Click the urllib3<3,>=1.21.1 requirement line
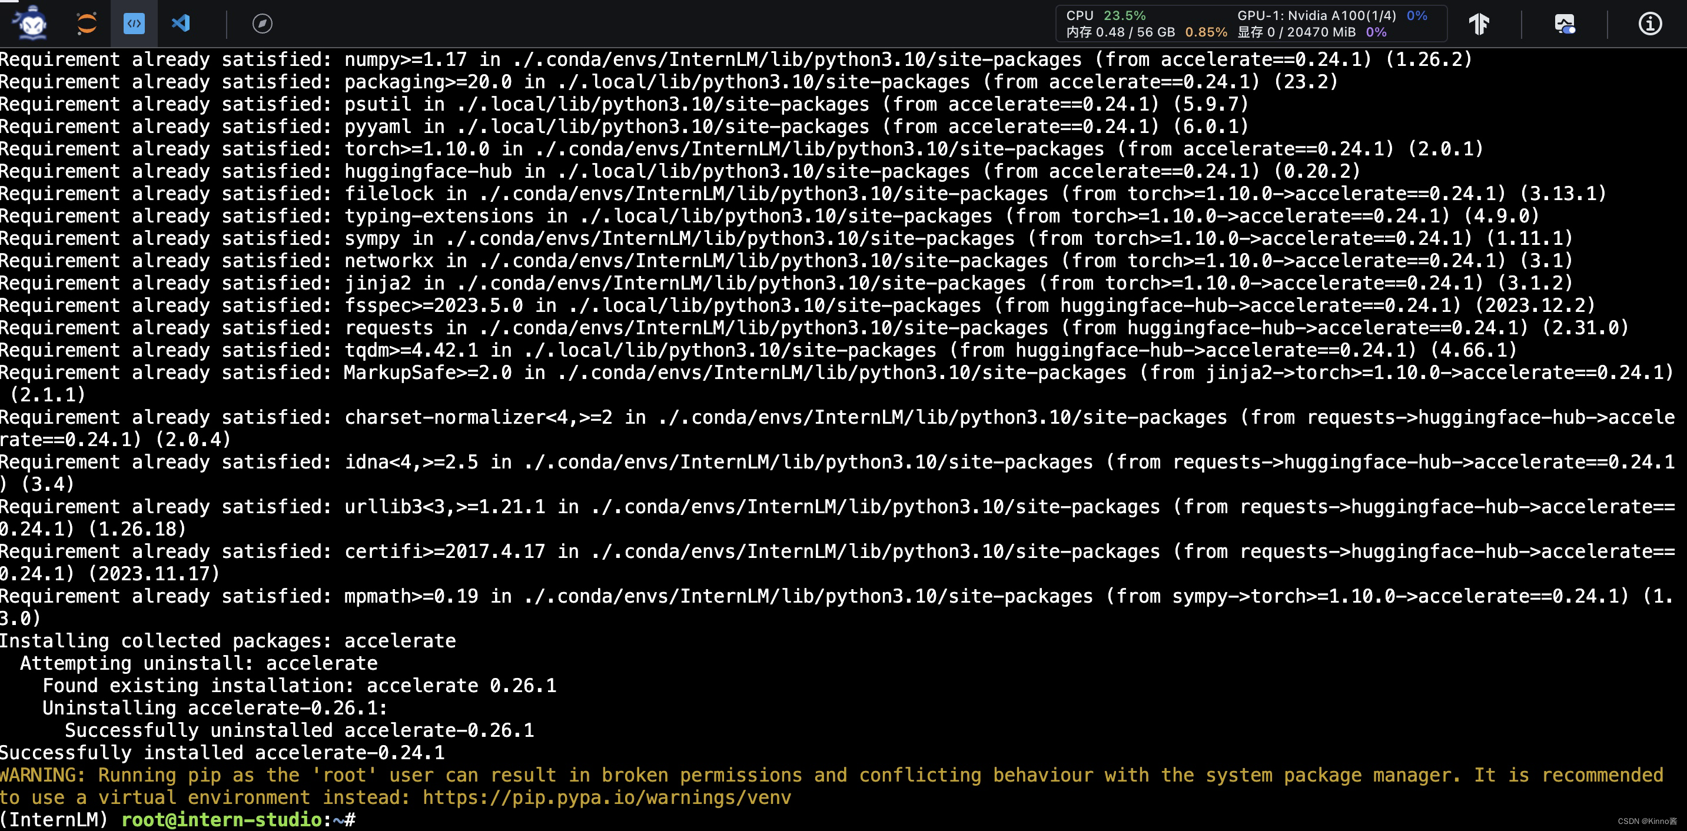 pos(837,518)
